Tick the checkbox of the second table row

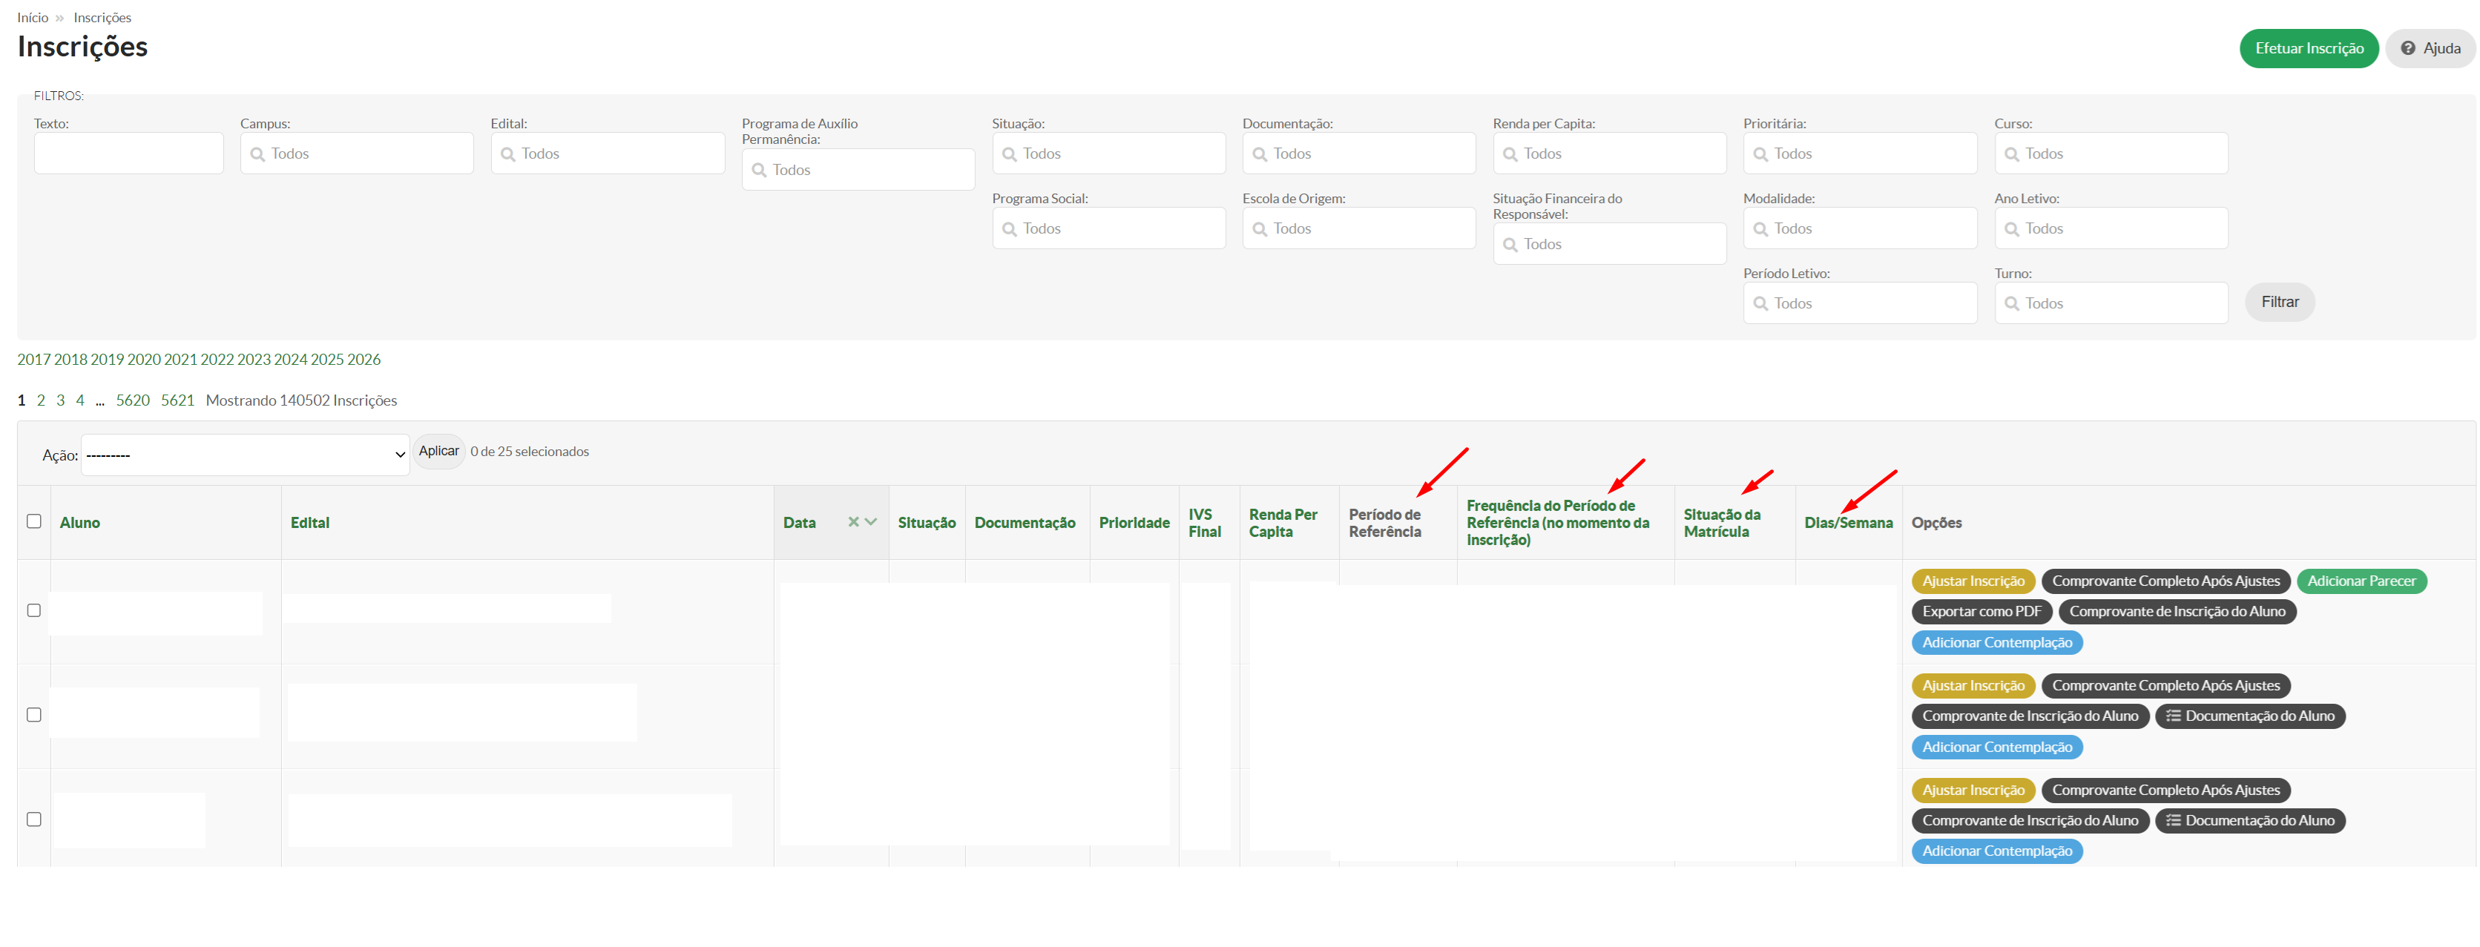[x=33, y=715]
